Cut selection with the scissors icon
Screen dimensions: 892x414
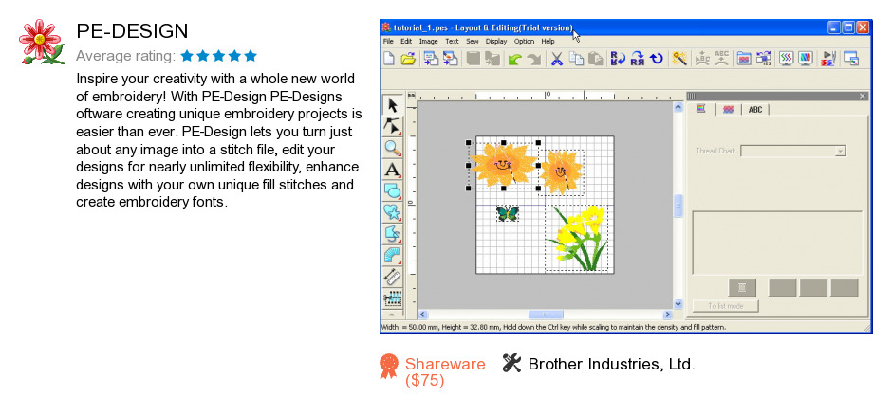point(557,59)
